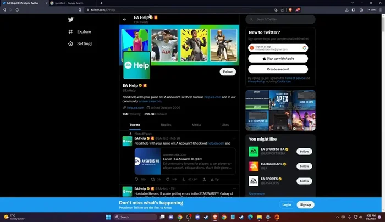Open the Windows Start menu

[108, 217]
